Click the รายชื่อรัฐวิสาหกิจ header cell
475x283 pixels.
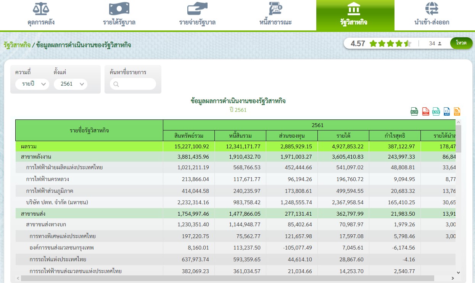click(x=89, y=130)
